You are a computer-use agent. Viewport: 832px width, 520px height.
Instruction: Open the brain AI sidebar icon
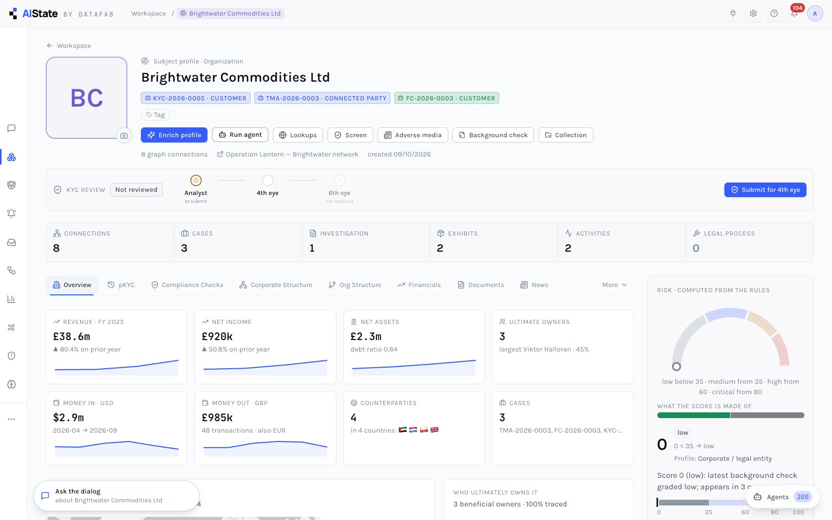[x=11, y=384]
